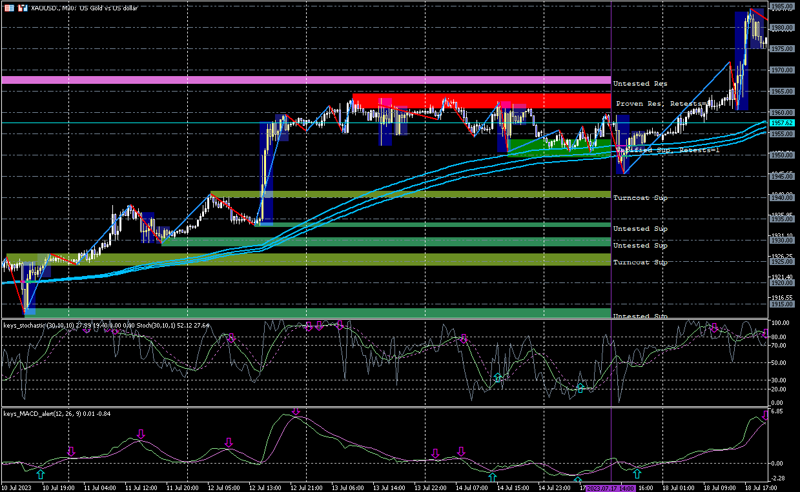Click the 'Turncoat Sup' label at 1940.00
This screenshot has height=492, width=800.
640,198
